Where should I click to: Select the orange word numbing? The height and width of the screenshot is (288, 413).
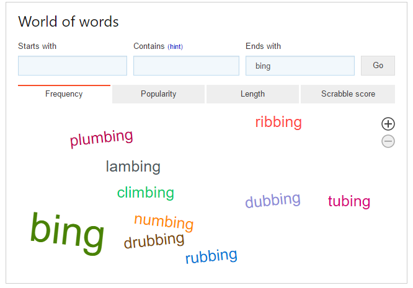pyautogui.click(x=164, y=222)
